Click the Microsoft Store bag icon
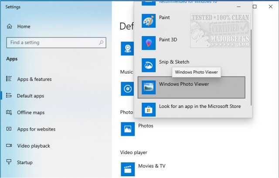This screenshot has height=178, width=279. [x=149, y=110]
